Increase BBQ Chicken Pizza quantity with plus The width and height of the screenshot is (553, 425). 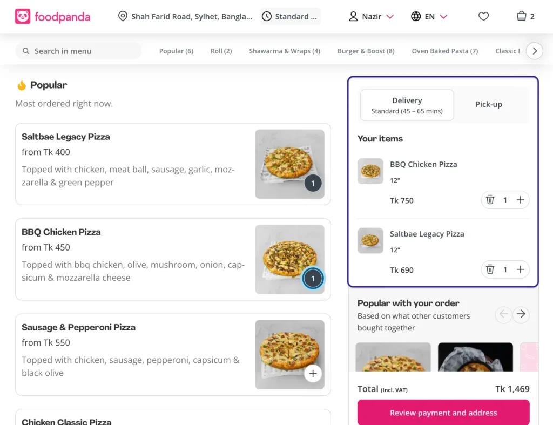(x=520, y=200)
